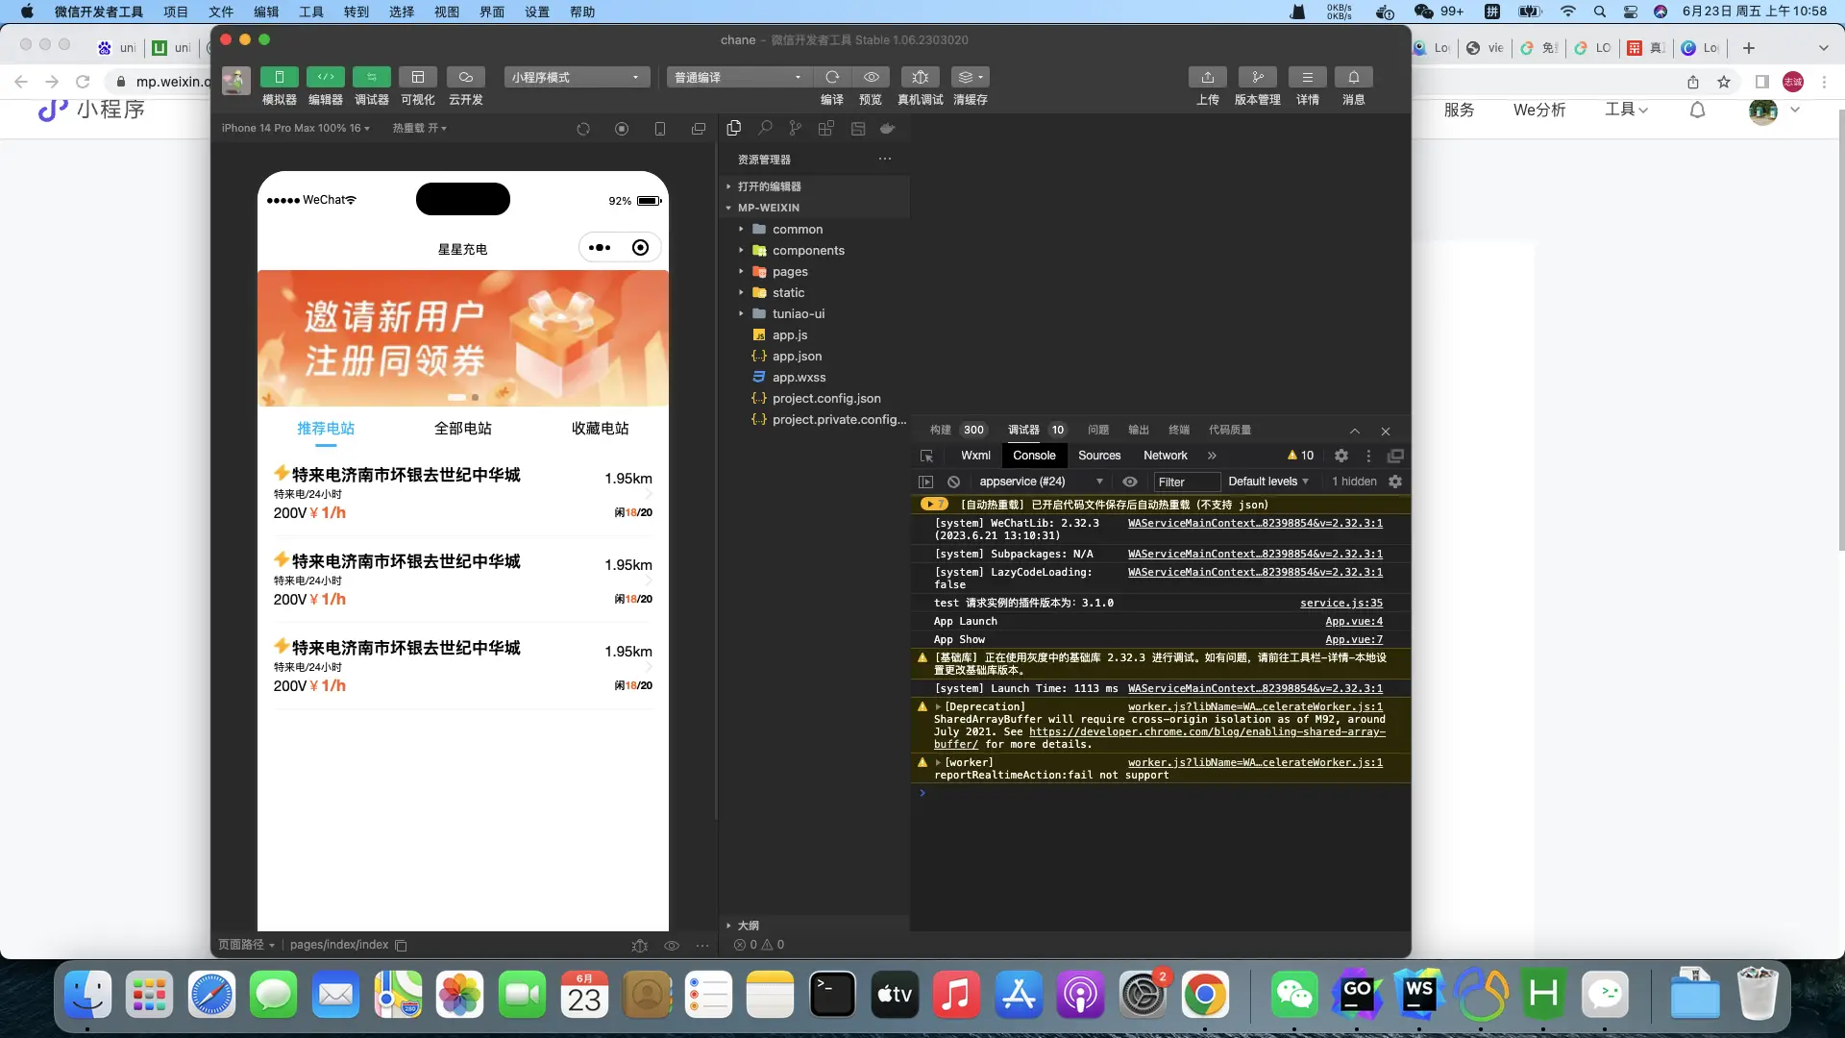Open the 详情 details icon
The image size is (1845, 1038).
(x=1307, y=77)
